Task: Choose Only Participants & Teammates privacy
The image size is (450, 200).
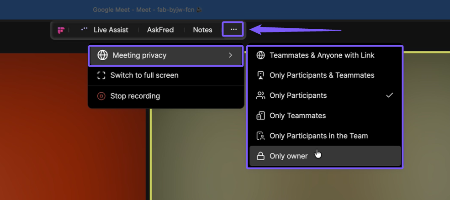Action: coord(322,75)
